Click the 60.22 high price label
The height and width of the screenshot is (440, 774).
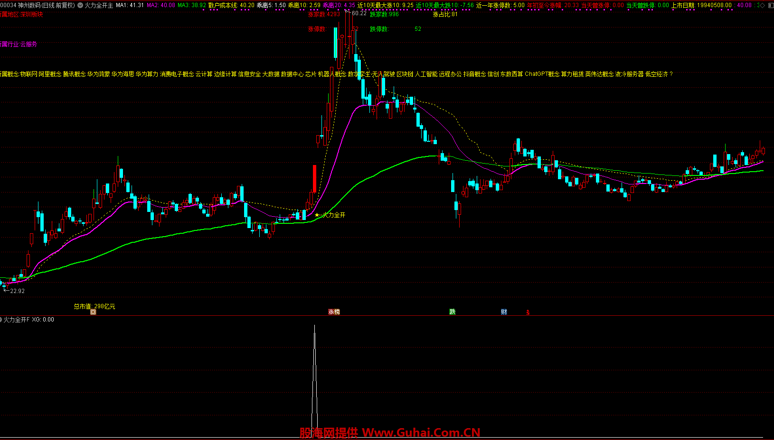[359, 13]
